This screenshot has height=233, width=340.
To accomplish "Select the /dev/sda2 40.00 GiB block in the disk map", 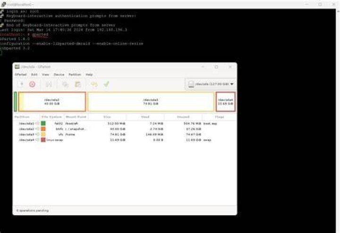I will coord(52,102).
